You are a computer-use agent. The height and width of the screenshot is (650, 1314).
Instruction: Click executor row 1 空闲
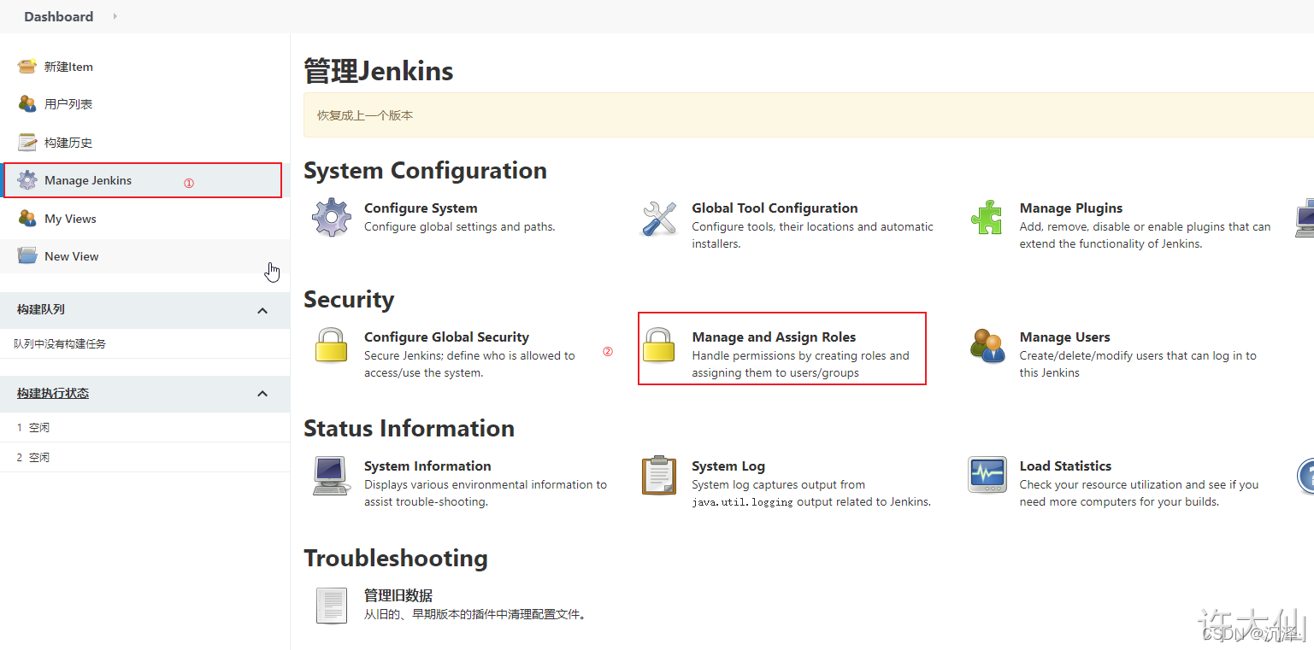coord(144,427)
